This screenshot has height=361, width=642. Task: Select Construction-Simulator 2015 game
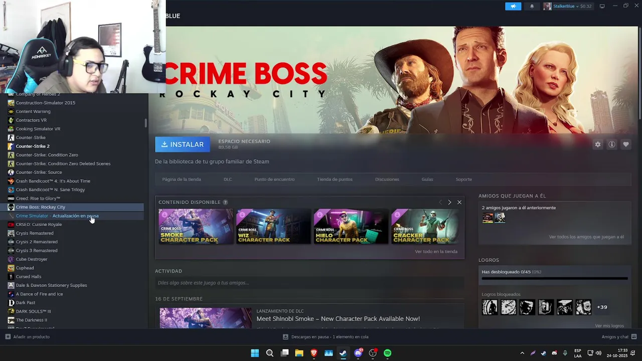[x=46, y=103]
